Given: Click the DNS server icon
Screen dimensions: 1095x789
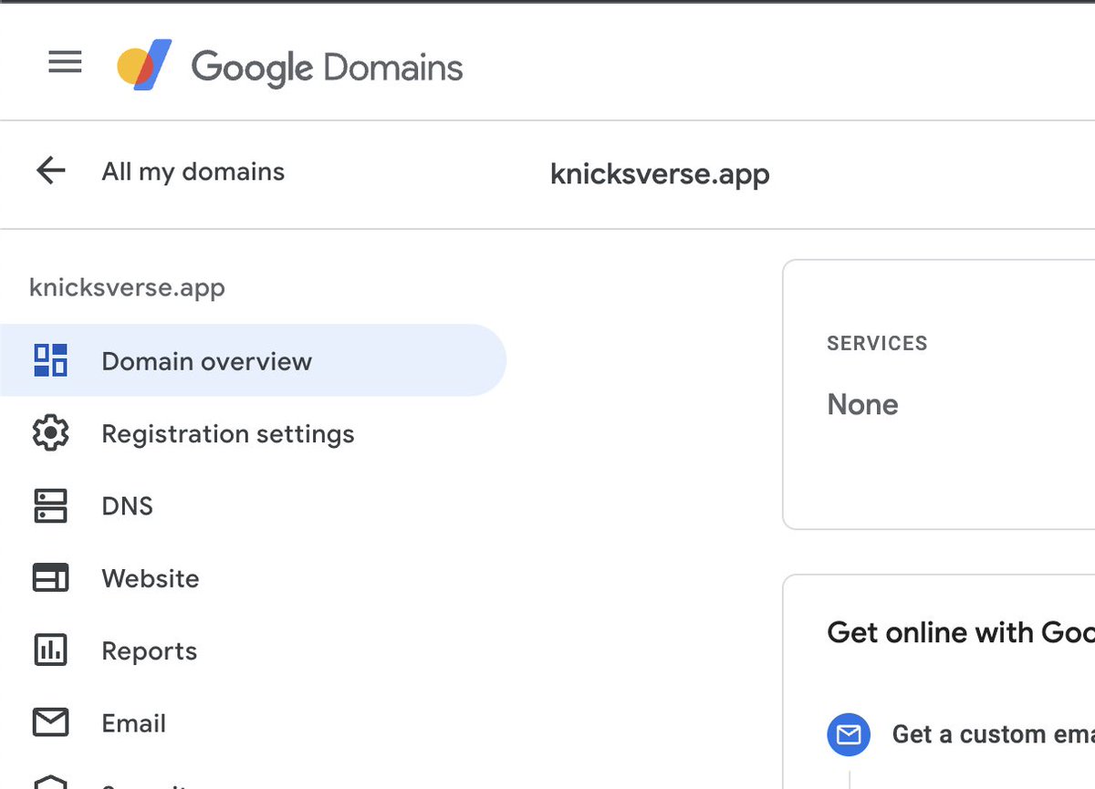Looking at the screenshot, I should click(50, 506).
